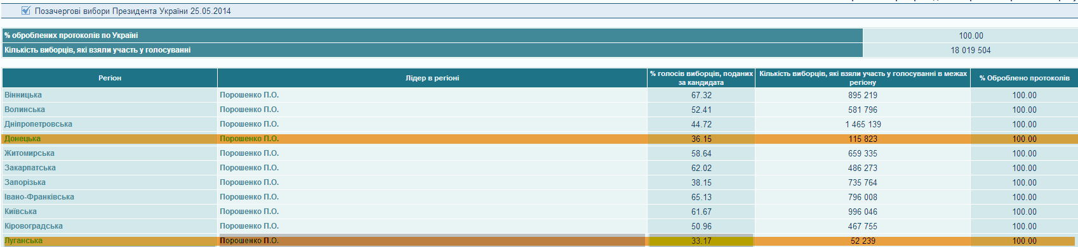Click the candidate vote percentage column header
Viewport: 1078px width, 247px height.
tap(702, 78)
